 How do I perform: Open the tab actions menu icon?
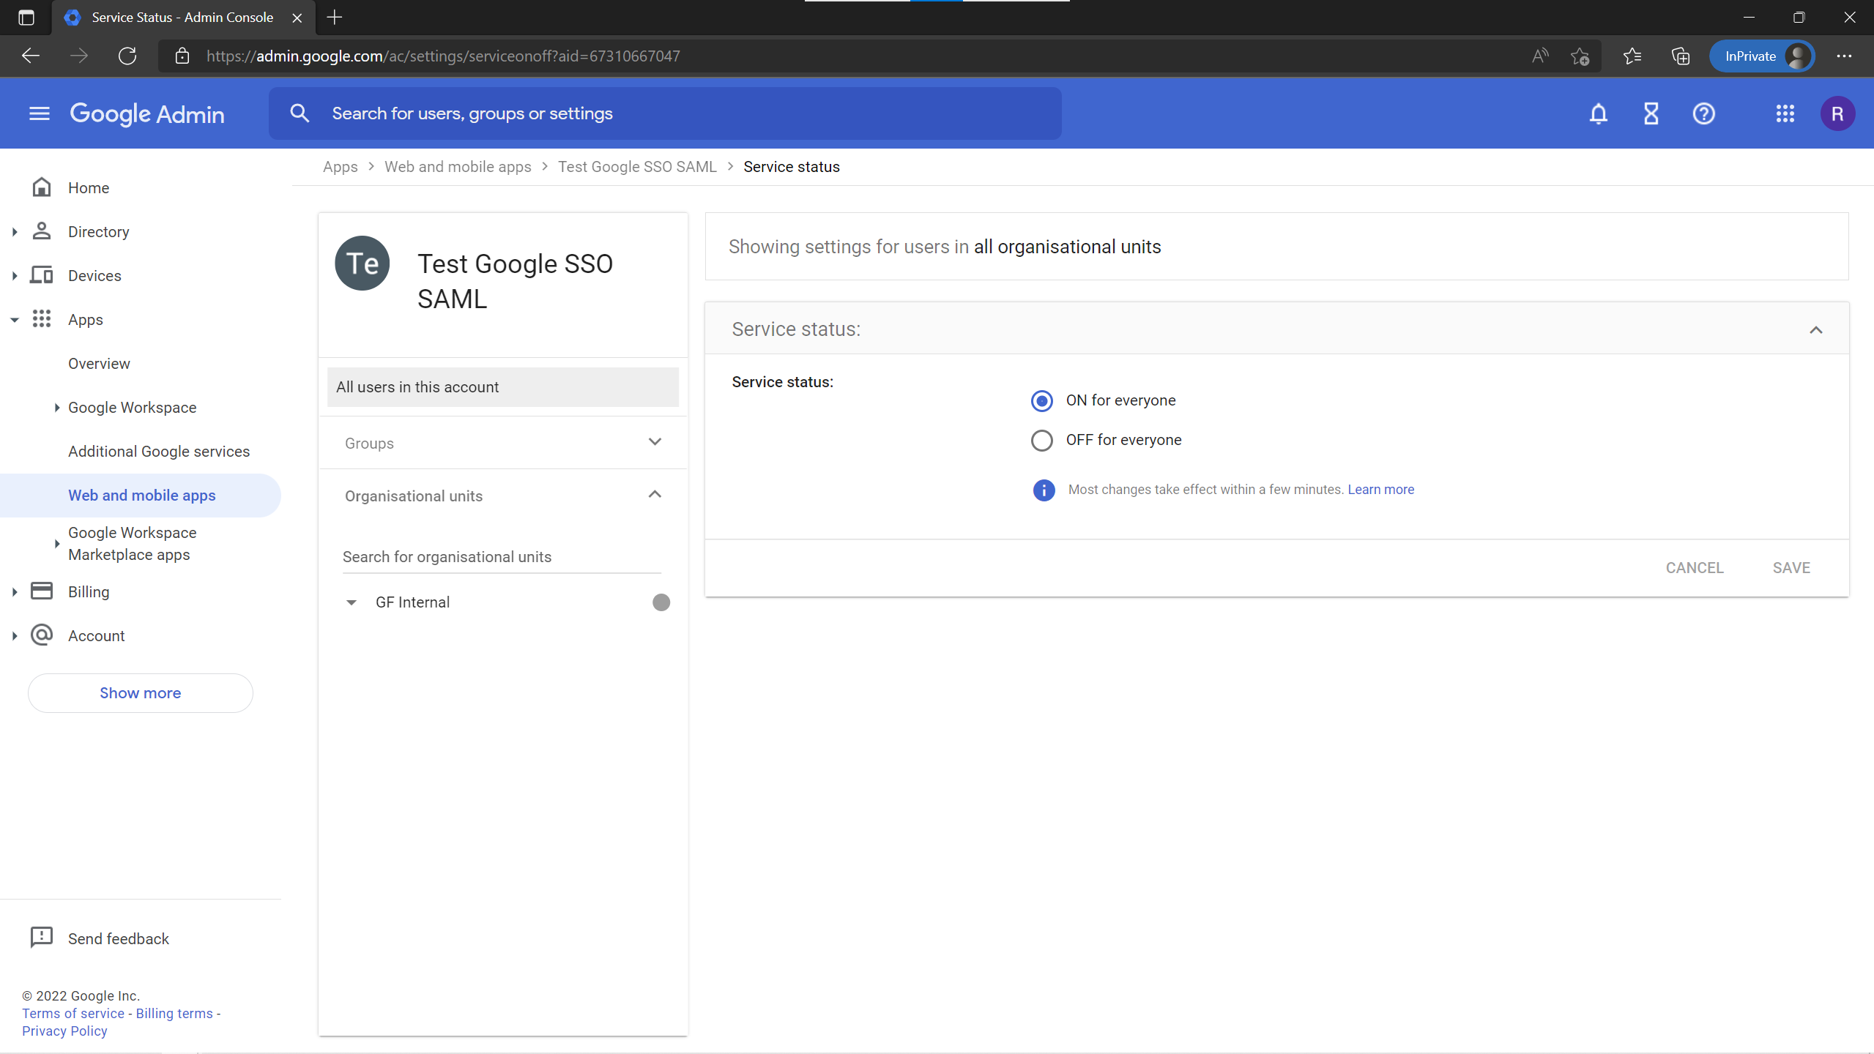click(26, 18)
